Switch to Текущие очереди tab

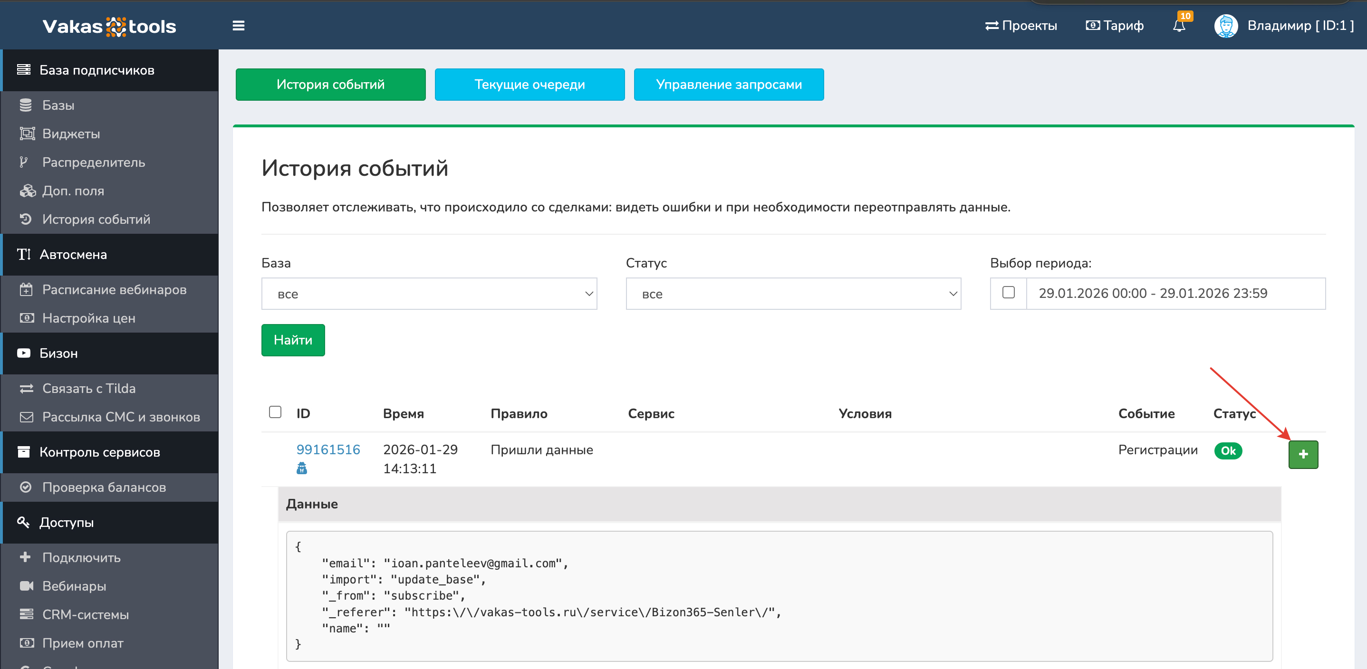529,85
